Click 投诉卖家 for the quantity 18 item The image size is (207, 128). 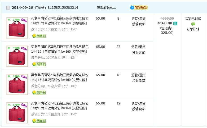pos(138,81)
